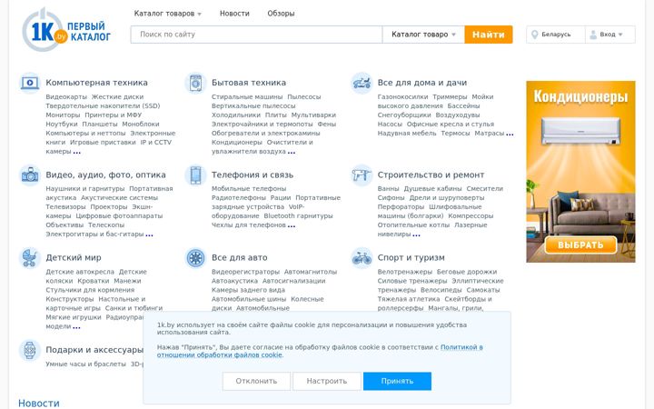Open Бытовая техника category heading
Image resolution: width=654 pixels, height=409 pixels.
[249, 83]
